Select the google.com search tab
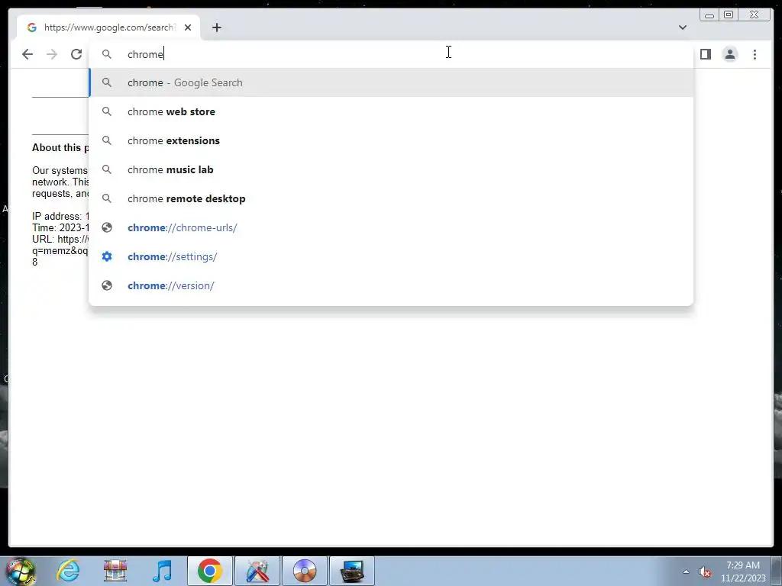The image size is (782, 586). (108, 27)
